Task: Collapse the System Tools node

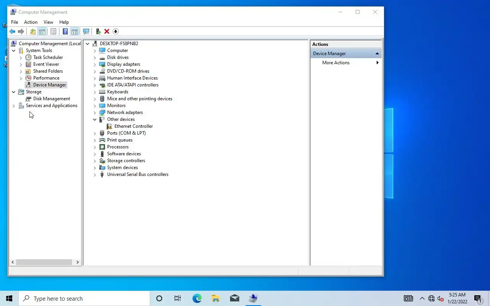Action: 14,50
